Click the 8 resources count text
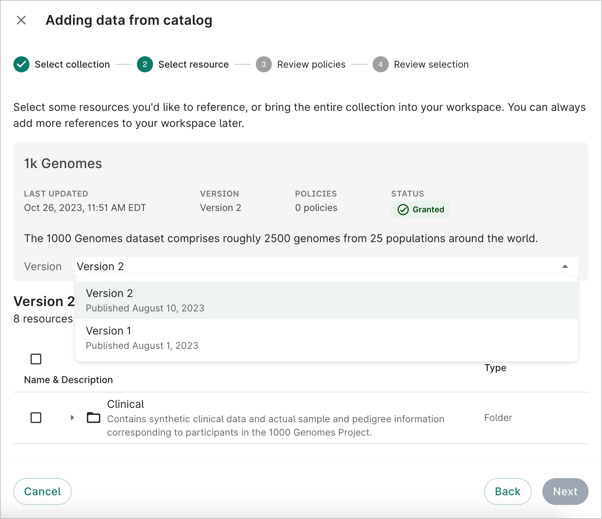 click(43, 319)
